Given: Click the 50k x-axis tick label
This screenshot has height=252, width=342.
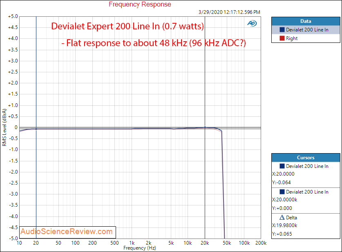Looking at the screenshot, I should point(227,243).
